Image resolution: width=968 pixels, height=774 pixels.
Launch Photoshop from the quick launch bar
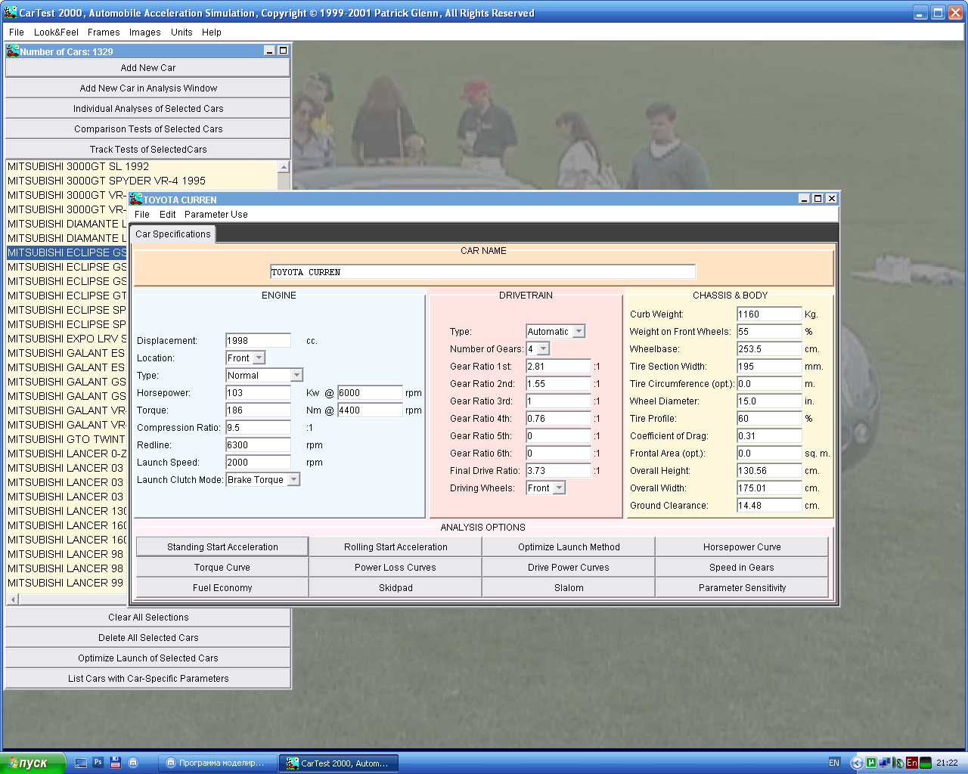[x=98, y=763]
